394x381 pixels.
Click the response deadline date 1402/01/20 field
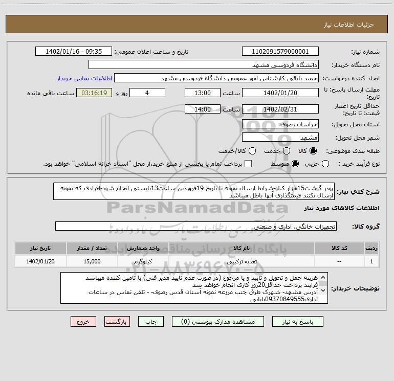[x=280, y=93]
